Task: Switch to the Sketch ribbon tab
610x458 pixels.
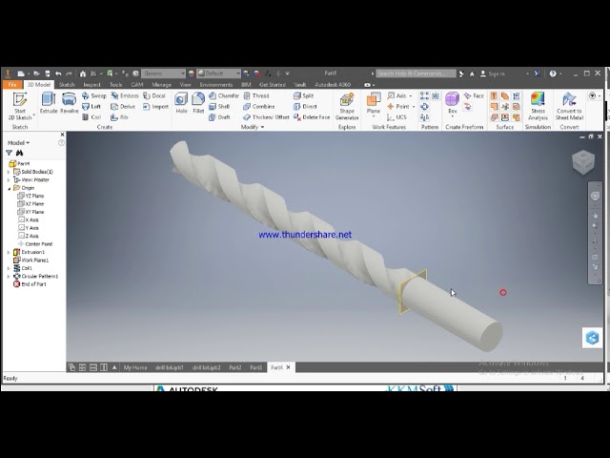Action: click(x=67, y=85)
